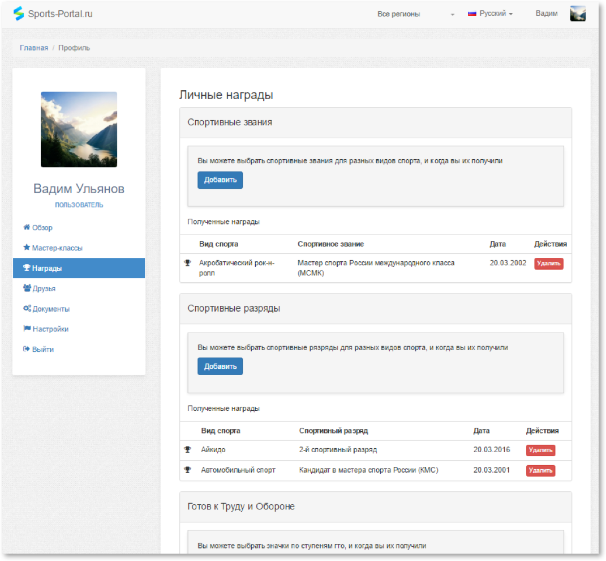The height and width of the screenshot is (561, 606).
Task: Click the Спортивное звание column header
Action: (330, 244)
